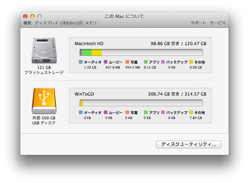Click WinToGO storage usage bar
This screenshot has height=183, width=249.
(x=141, y=103)
